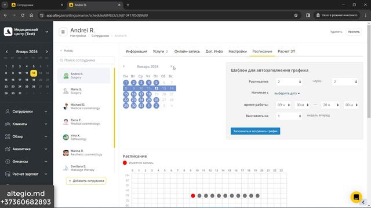
Task: Toggle day 26 in schedule calendar
Action: 156,100
